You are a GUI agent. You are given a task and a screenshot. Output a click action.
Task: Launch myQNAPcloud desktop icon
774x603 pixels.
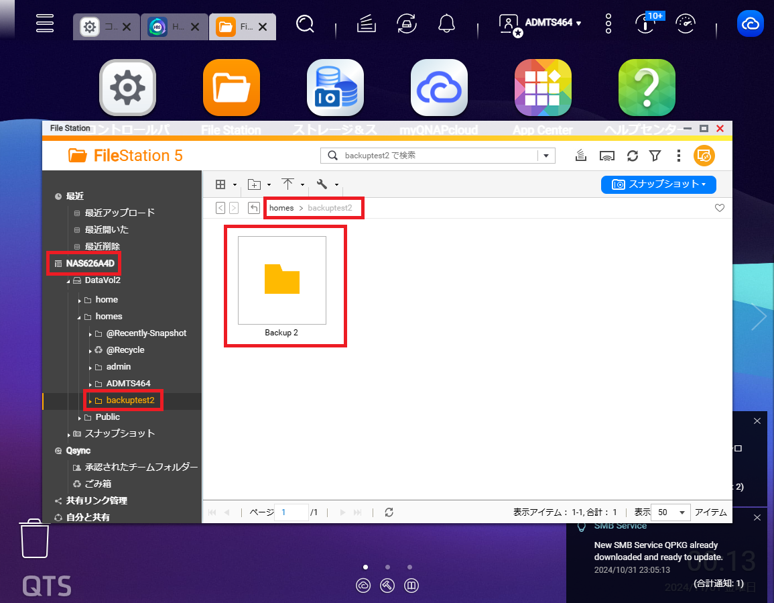pos(439,87)
